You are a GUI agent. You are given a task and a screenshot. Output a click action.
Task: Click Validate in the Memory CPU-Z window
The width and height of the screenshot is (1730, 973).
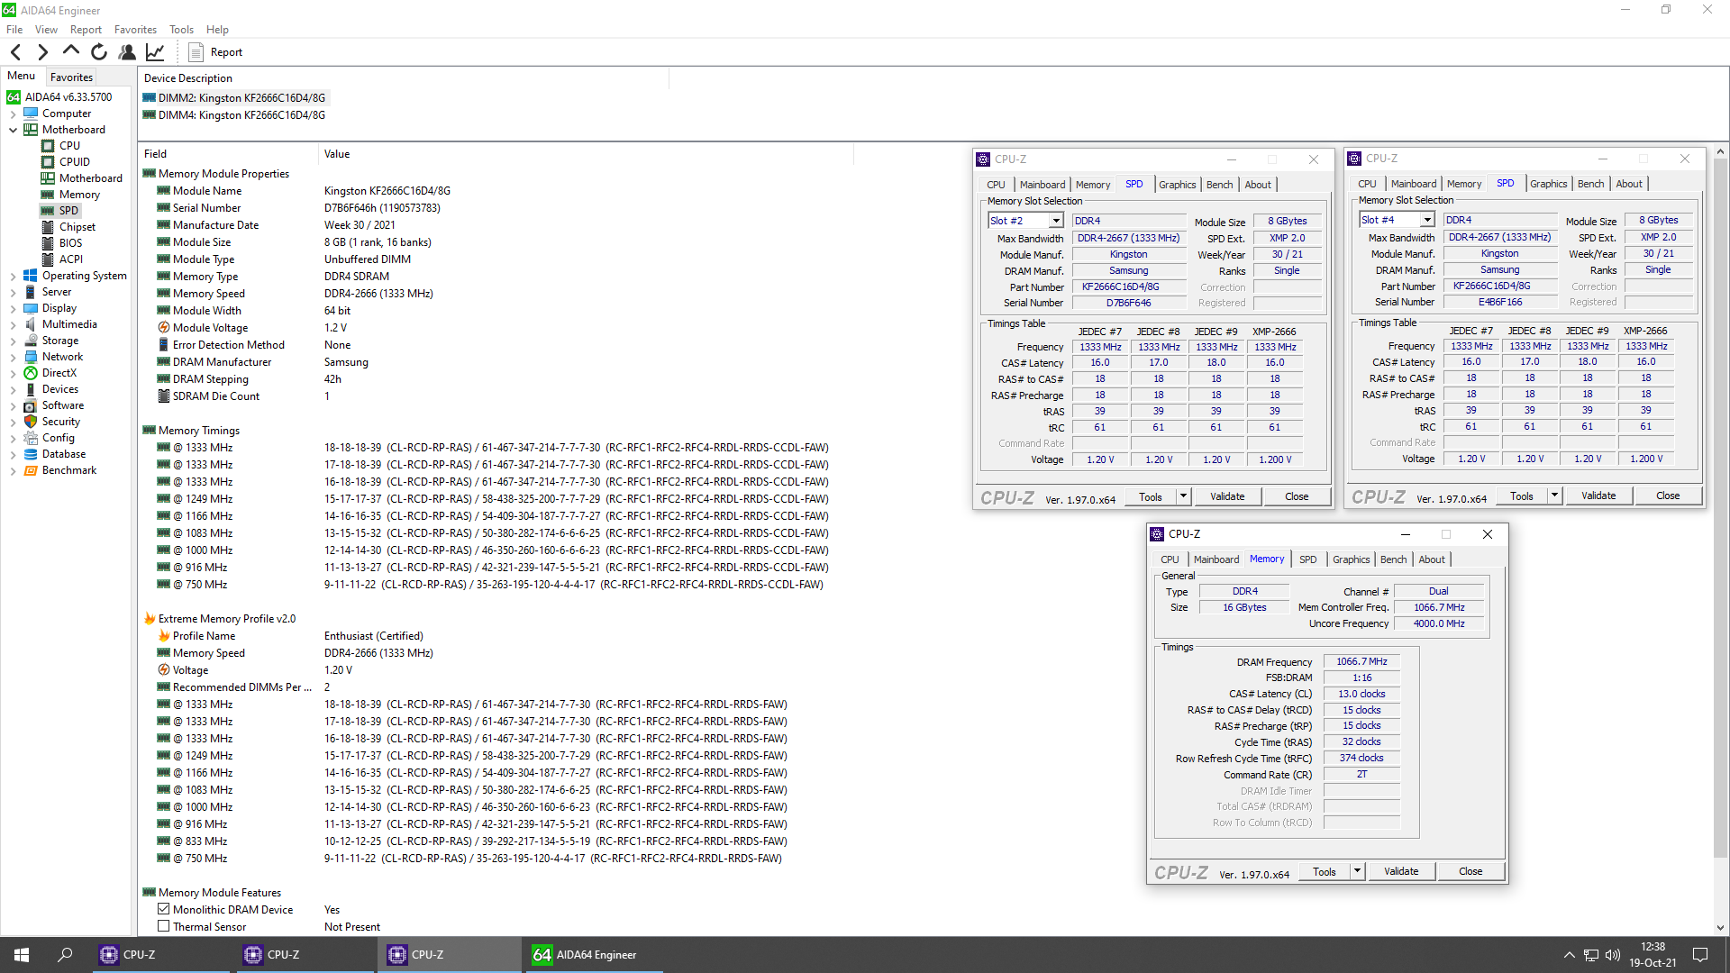(x=1400, y=871)
